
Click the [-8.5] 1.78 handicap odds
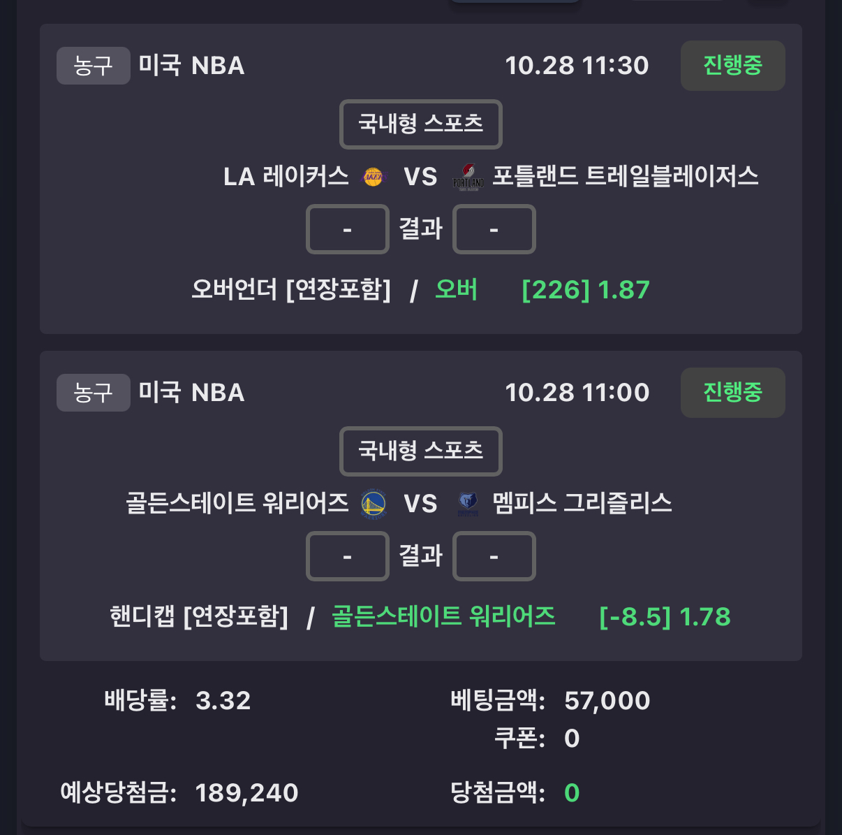click(665, 616)
